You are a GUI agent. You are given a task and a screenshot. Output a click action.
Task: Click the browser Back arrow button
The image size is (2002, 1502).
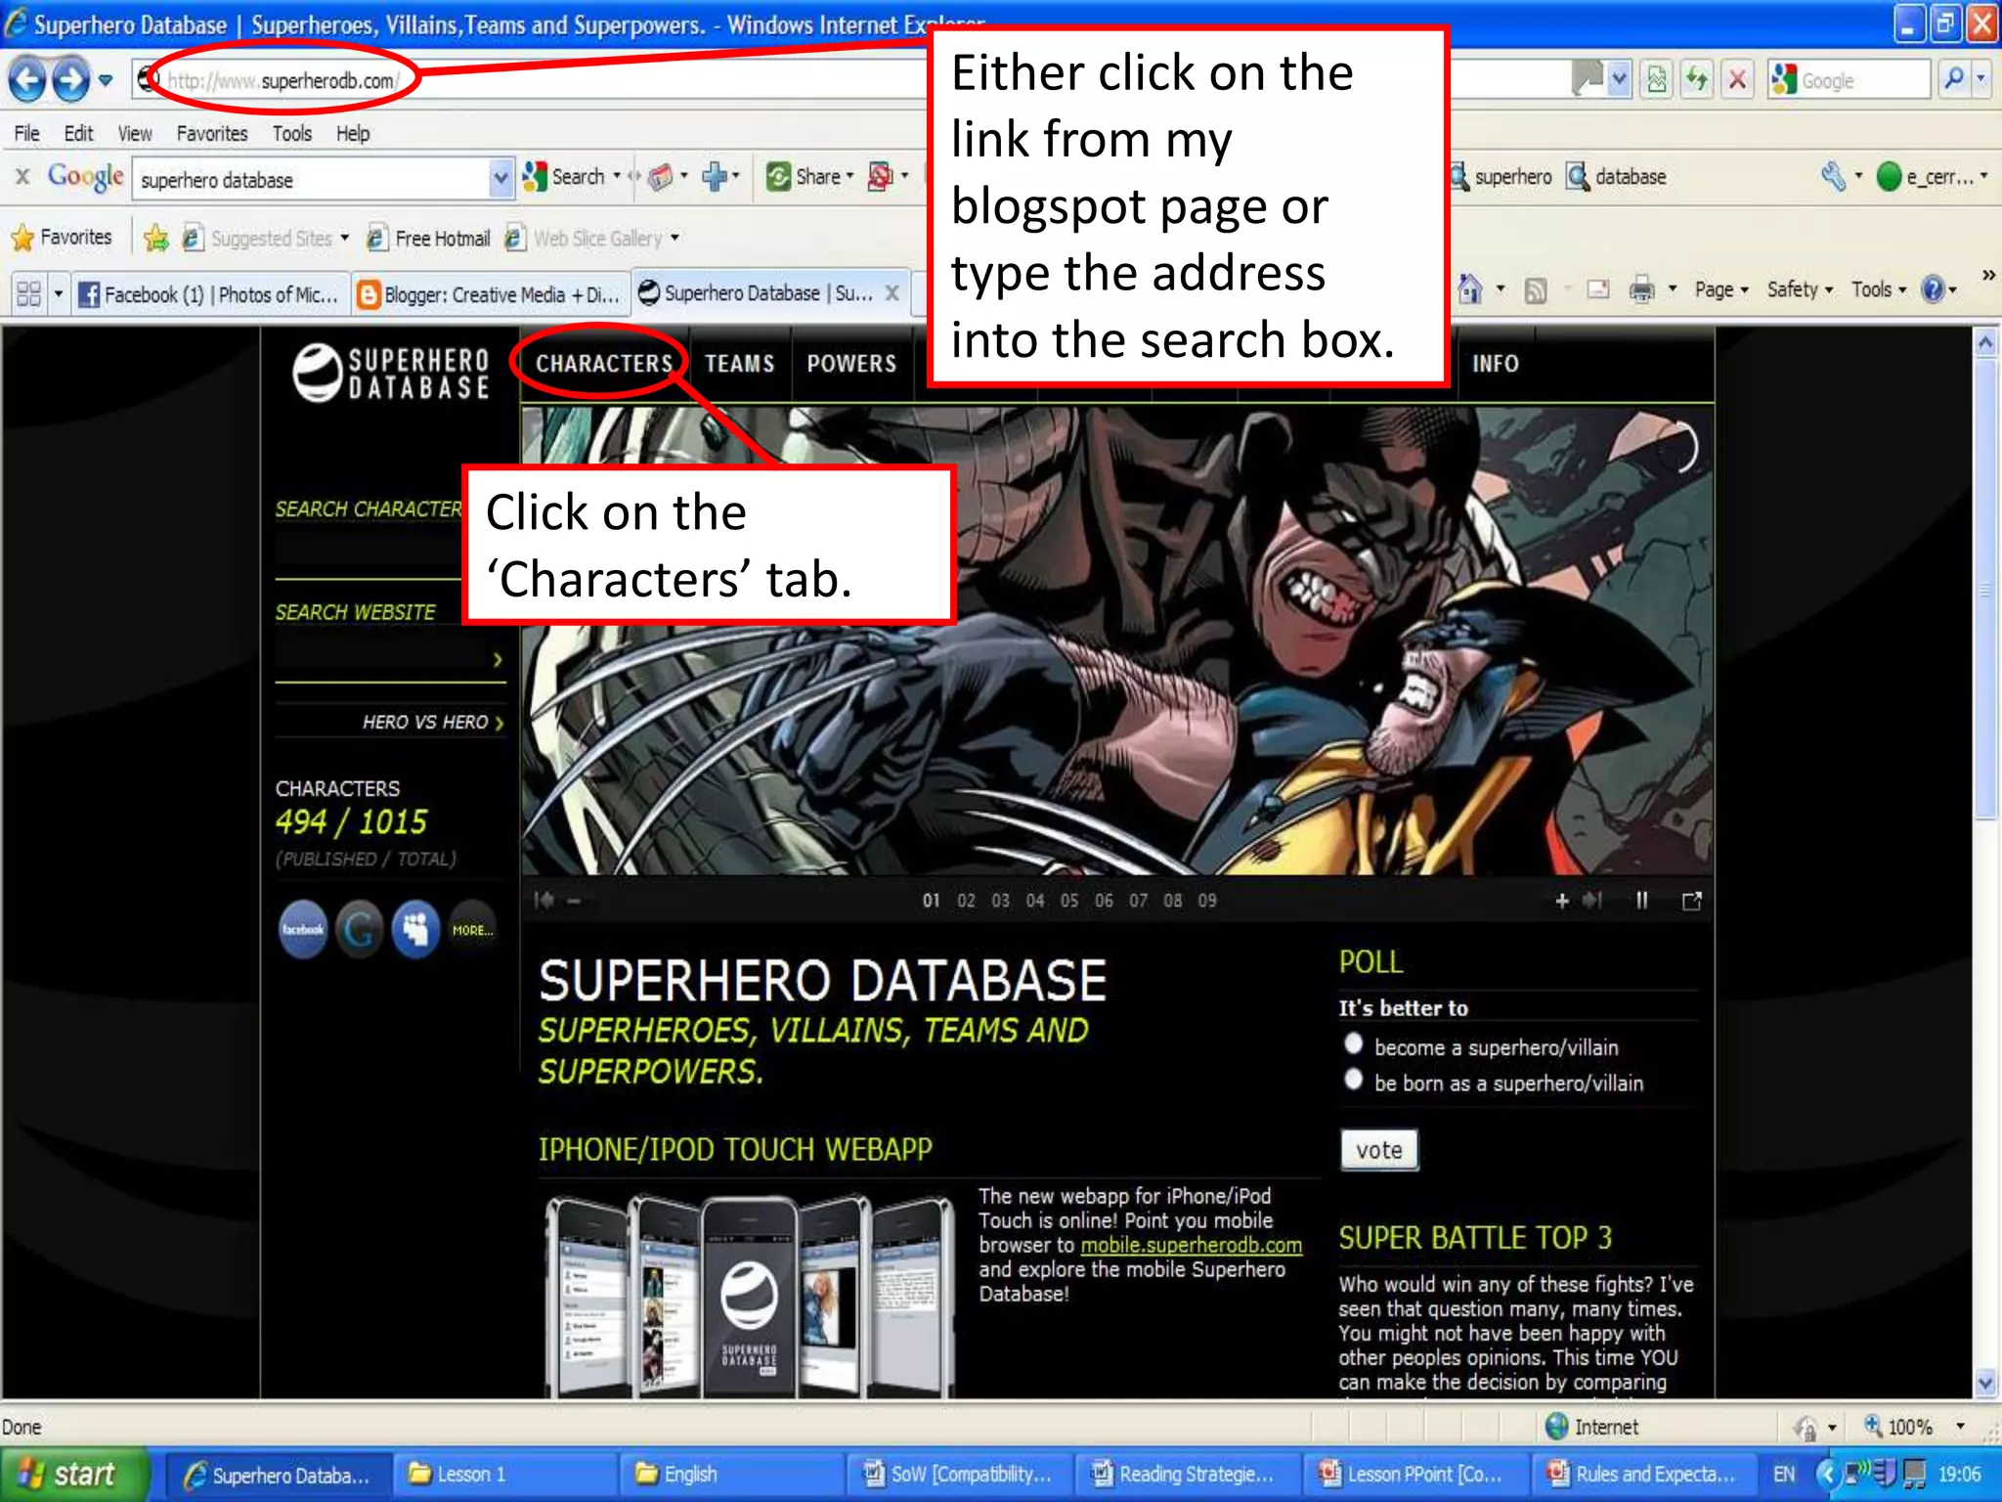coord(27,80)
